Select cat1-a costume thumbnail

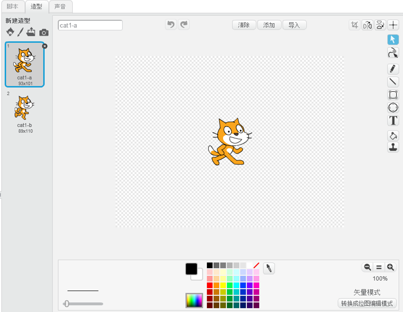25,65
